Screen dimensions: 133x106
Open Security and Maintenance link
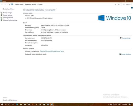coord(10,100)
